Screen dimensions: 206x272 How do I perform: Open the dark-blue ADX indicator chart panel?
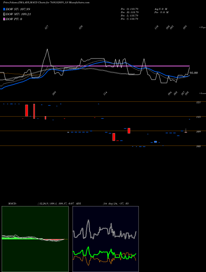click(x=105, y=239)
